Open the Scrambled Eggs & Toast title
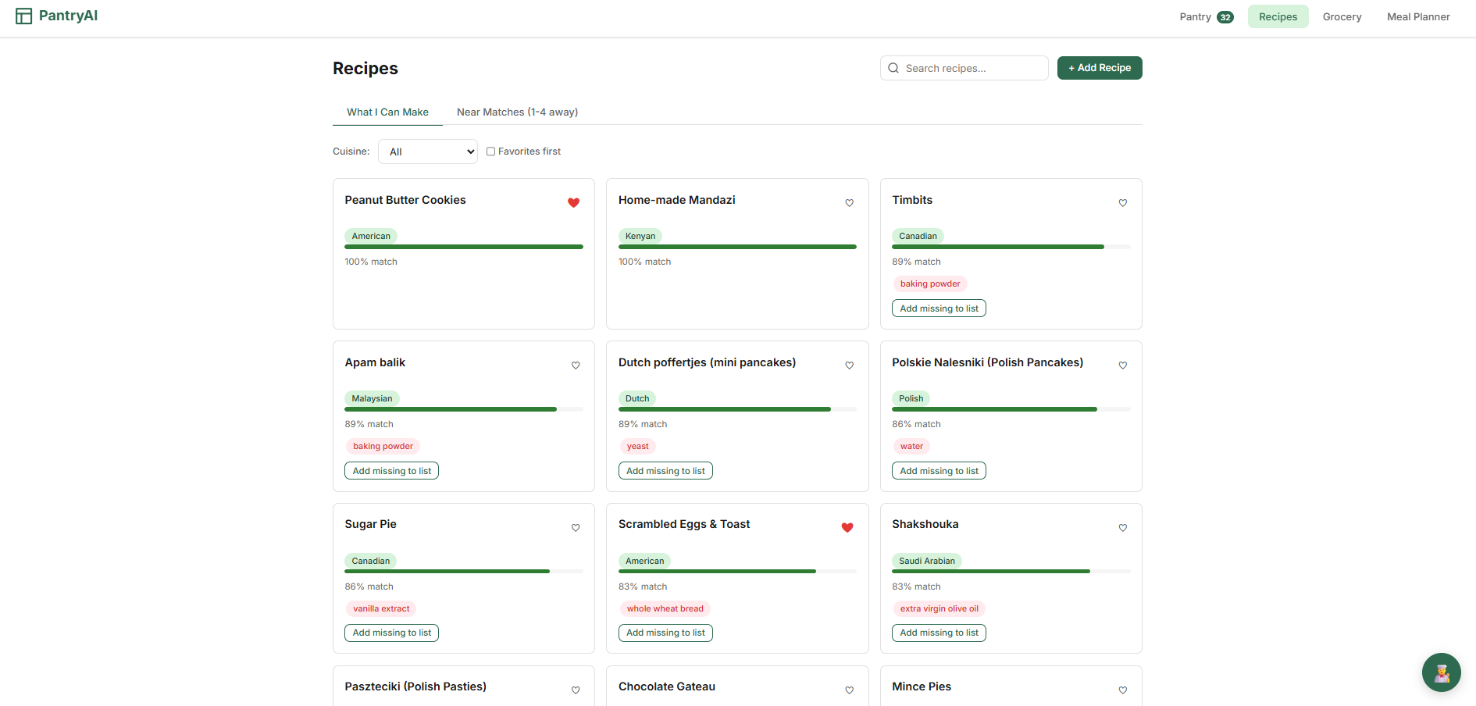The image size is (1476, 706). point(684,524)
